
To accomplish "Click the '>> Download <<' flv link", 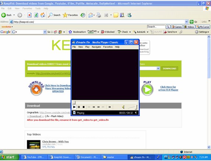I will click(x=35, y=116).
